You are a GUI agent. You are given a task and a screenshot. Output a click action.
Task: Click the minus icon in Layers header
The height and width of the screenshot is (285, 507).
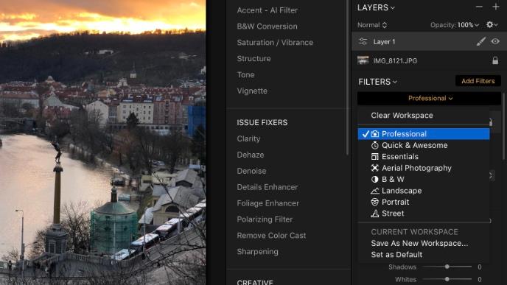tap(479, 7)
